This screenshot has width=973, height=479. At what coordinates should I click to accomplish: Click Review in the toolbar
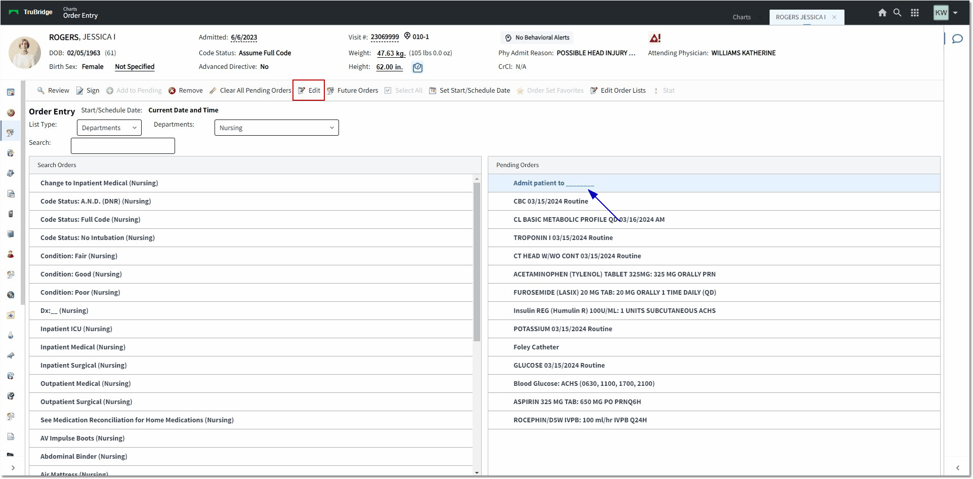click(53, 91)
